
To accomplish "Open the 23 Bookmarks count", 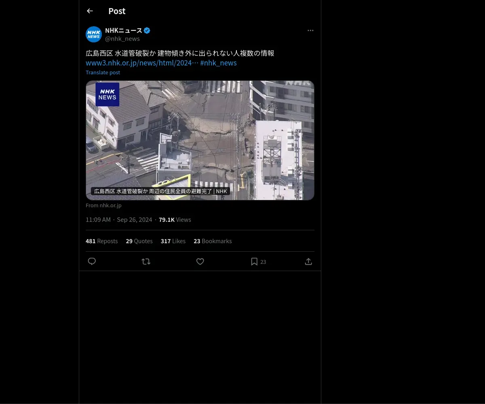I will [x=213, y=241].
